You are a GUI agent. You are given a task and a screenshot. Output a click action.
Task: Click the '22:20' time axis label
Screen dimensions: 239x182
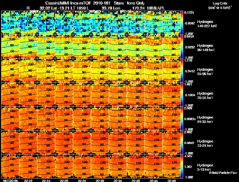[x=64, y=181]
